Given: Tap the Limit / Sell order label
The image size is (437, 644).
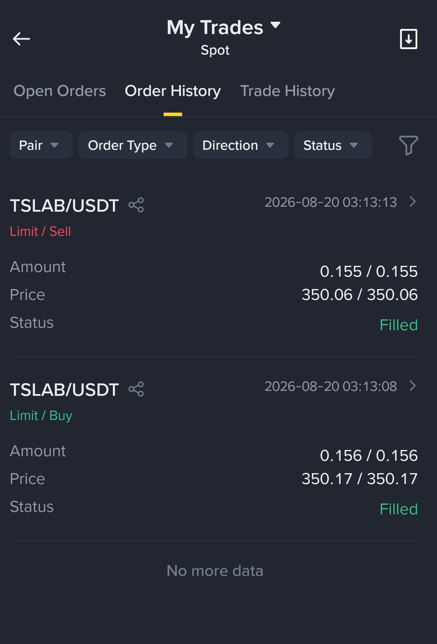Looking at the screenshot, I should coord(41,231).
